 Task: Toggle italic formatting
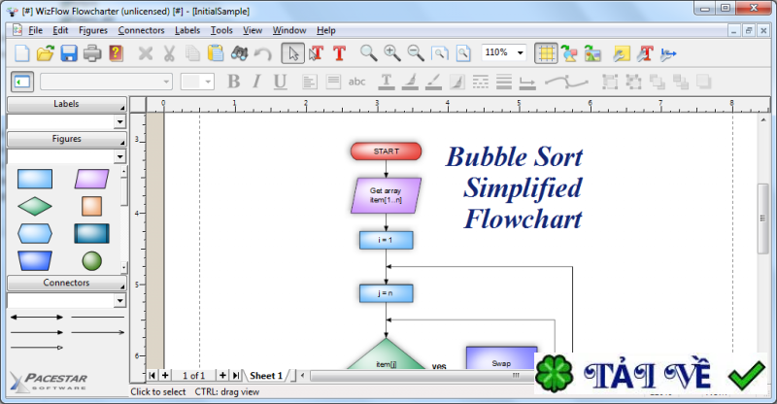256,82
